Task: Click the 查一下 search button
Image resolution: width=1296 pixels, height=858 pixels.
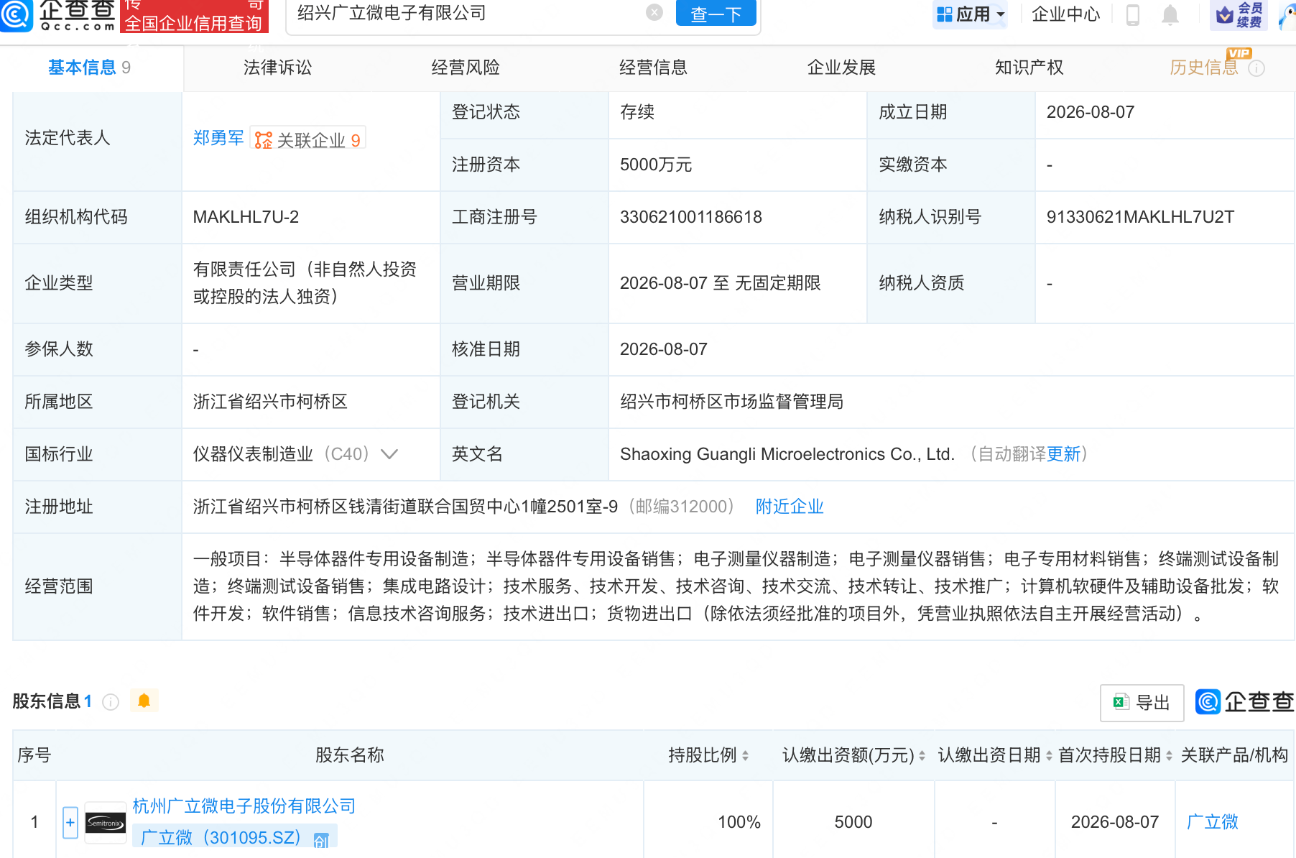Action: 716,13
